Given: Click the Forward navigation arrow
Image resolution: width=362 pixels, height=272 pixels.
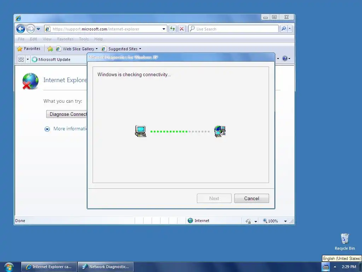Looking at the screenshot, I should tap(30, 29).
